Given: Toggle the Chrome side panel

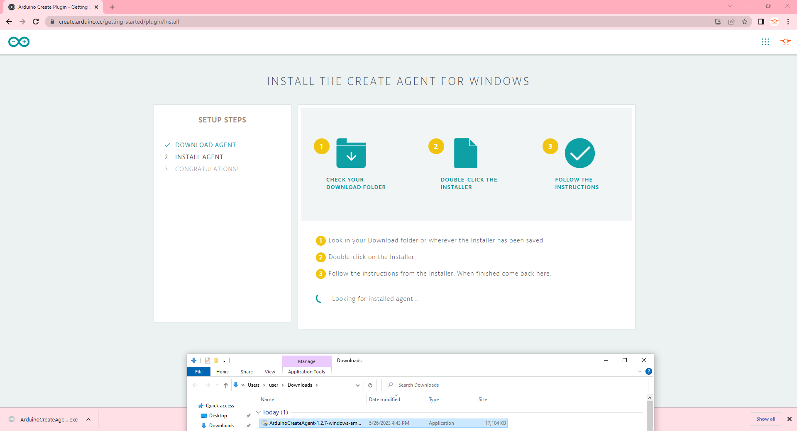Looking at the screenshot, I should tap(761, 22).
